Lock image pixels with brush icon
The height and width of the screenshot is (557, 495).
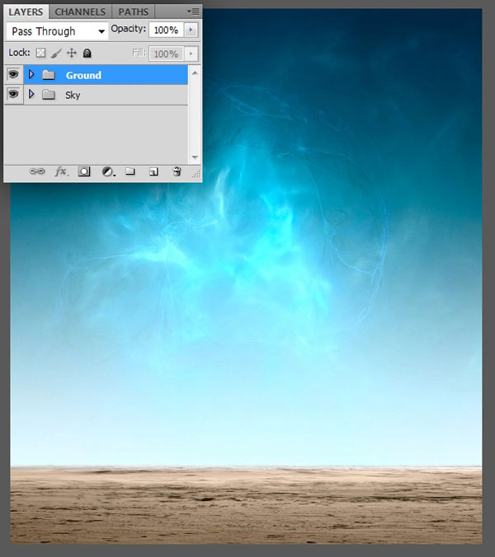56,53
